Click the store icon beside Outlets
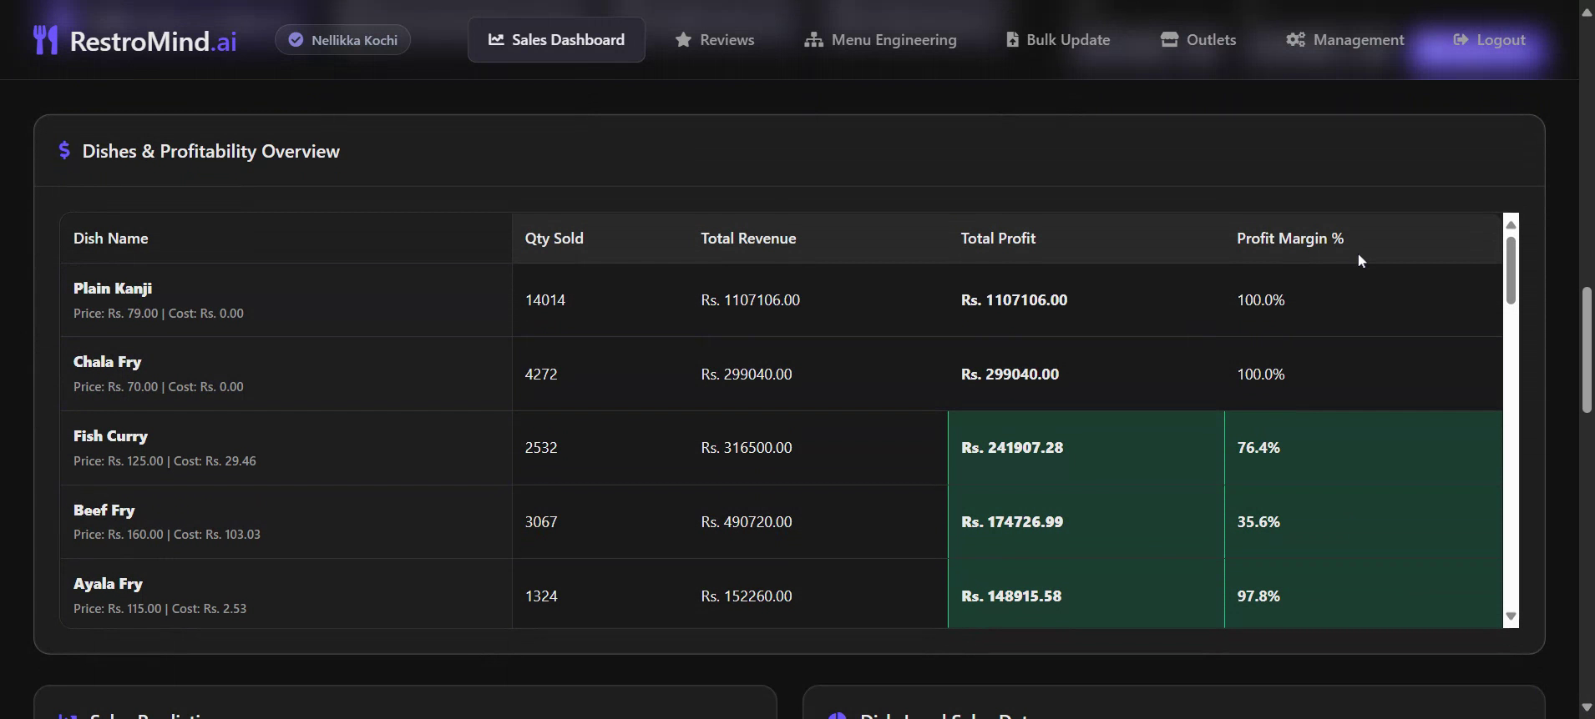This screenshot has height=719, width=1595. pyautogui.click(x=1169, y=39)
